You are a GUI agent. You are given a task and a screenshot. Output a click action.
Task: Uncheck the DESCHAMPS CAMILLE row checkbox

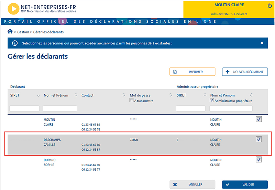coord(259,139)
